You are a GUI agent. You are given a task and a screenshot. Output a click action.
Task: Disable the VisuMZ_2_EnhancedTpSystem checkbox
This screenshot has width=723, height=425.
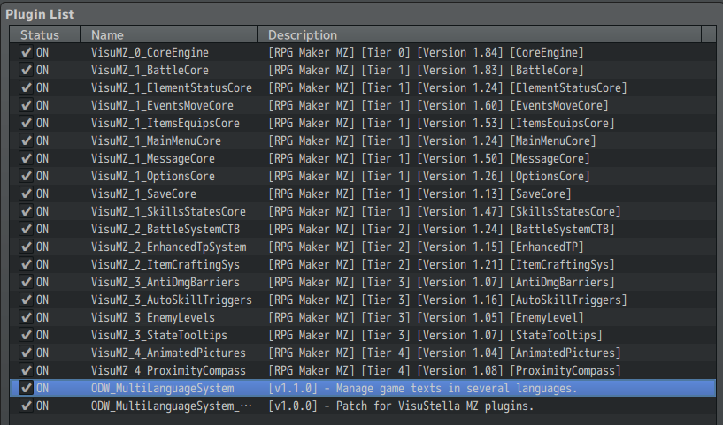point(27,247)
